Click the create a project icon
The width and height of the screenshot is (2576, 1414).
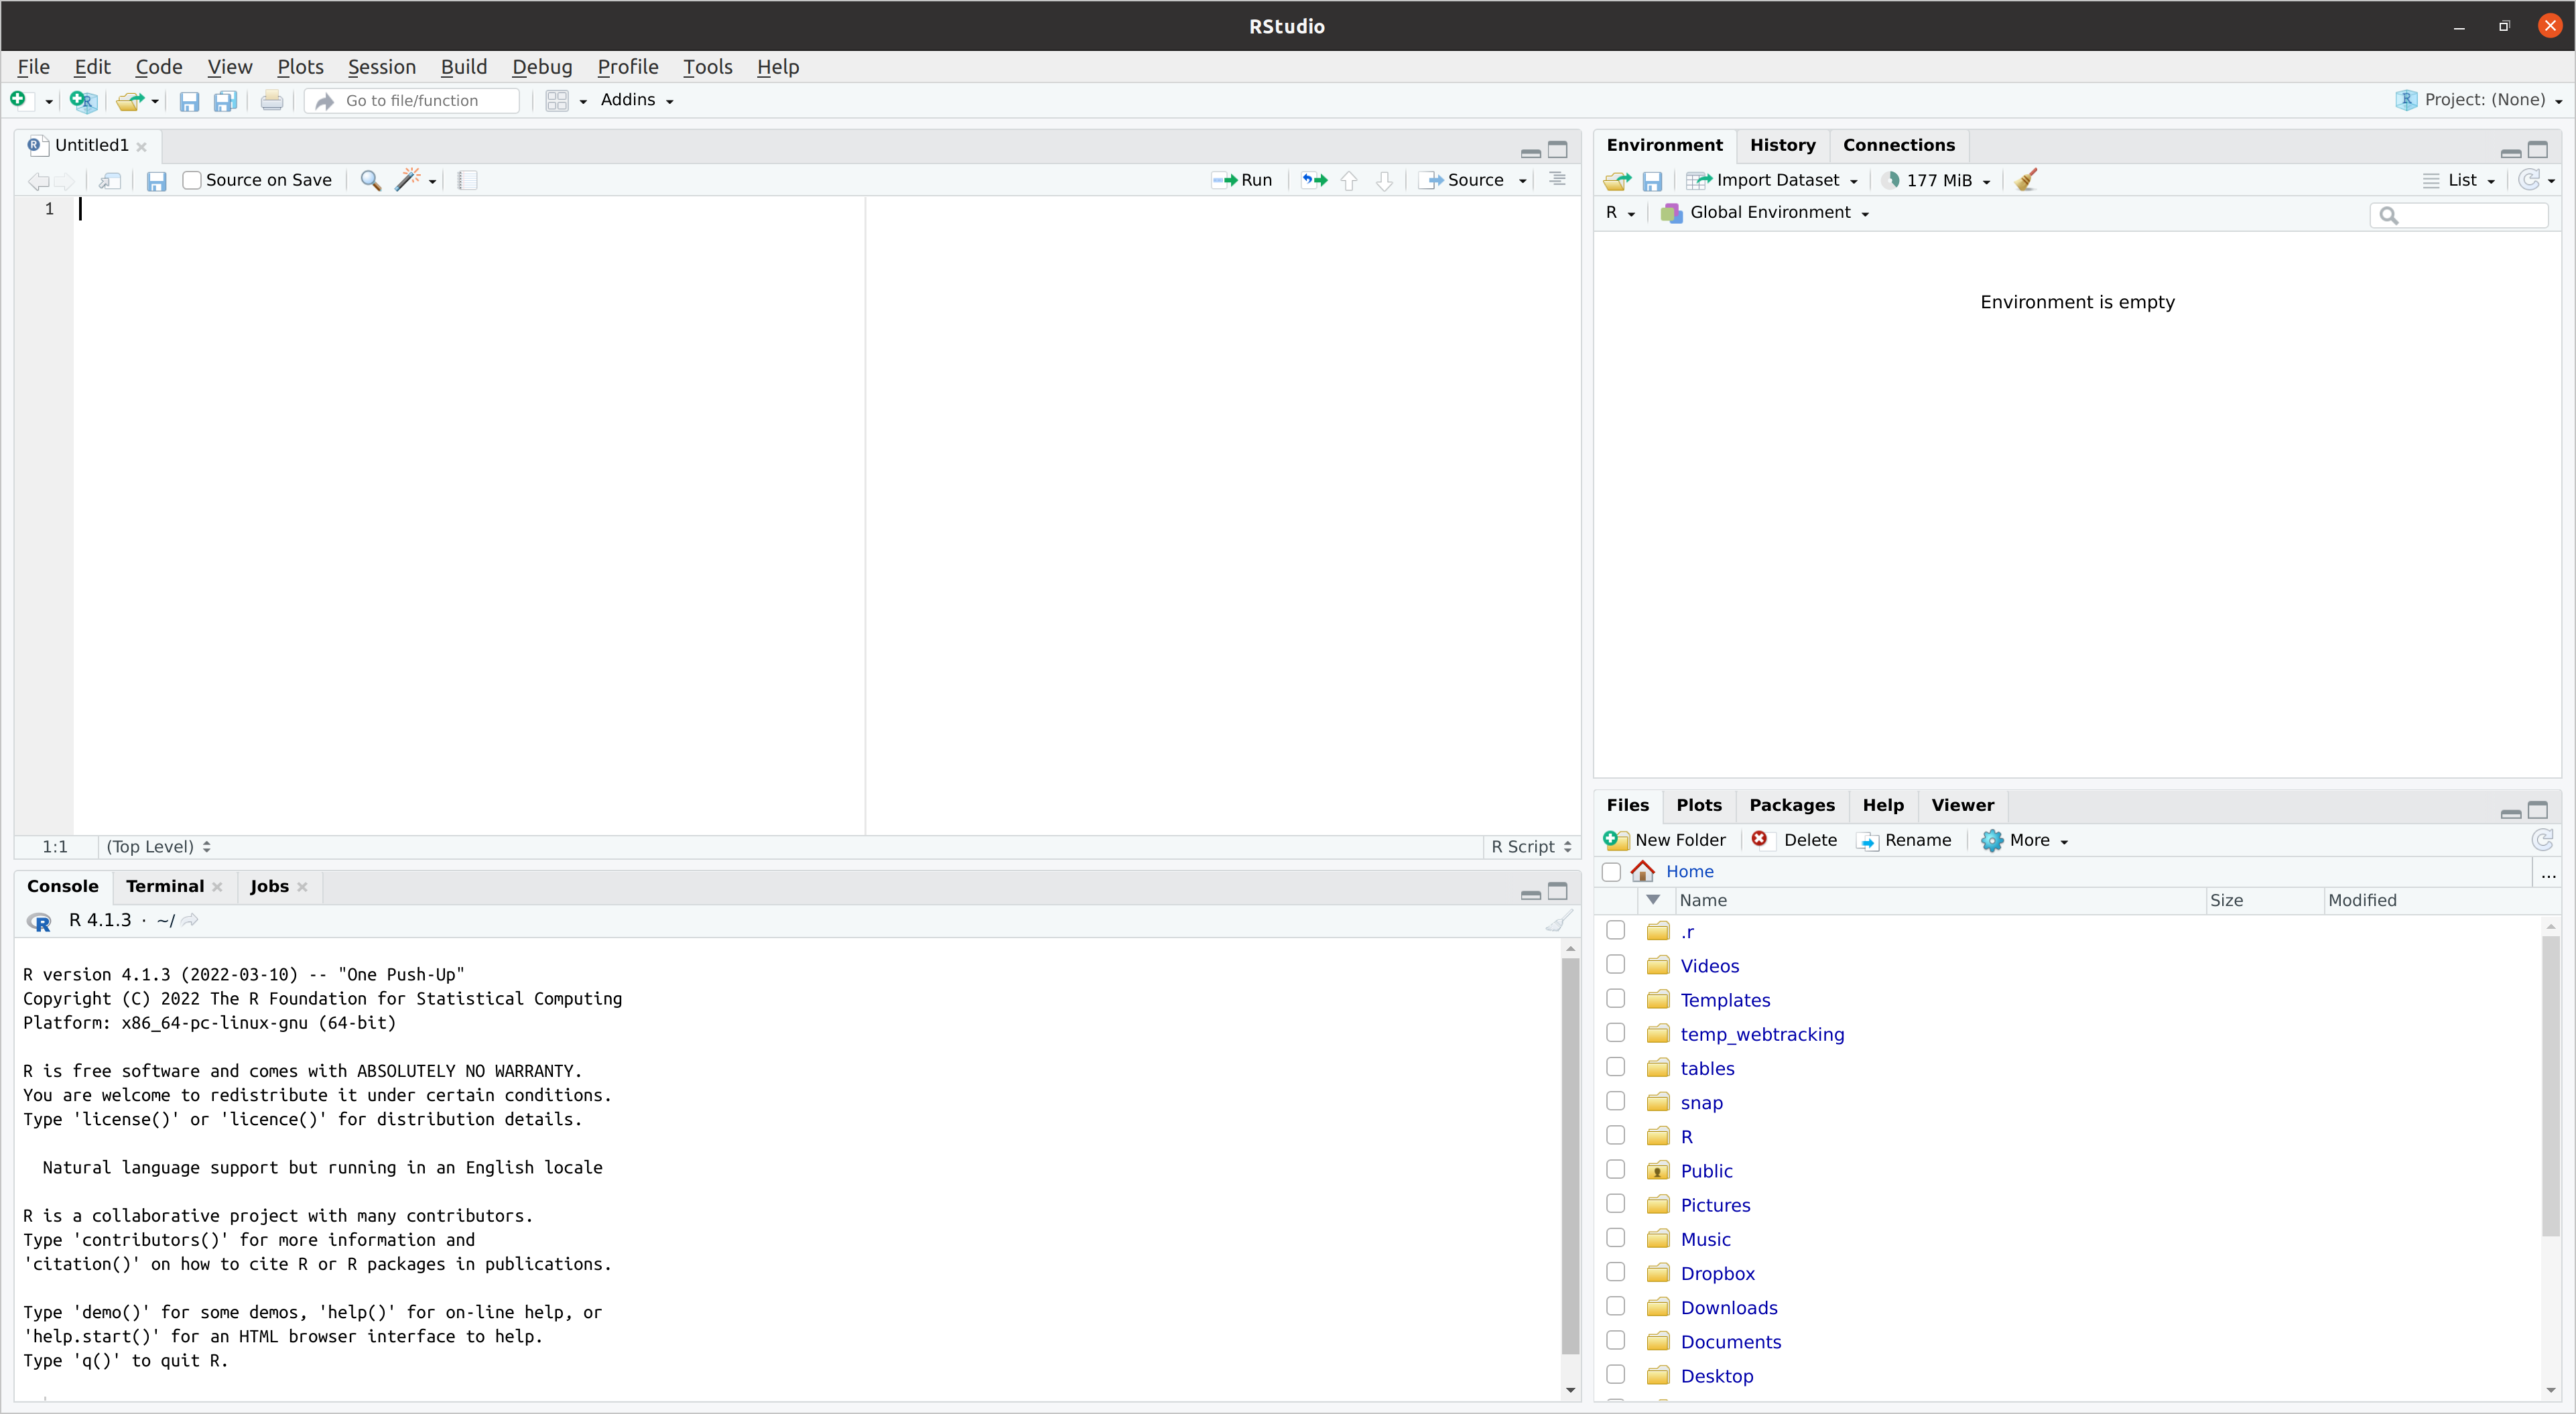click(x=83, y=100)
